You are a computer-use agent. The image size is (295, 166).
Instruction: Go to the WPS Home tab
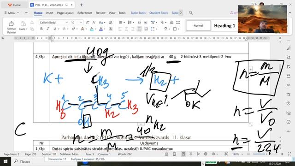coord(14,5)
